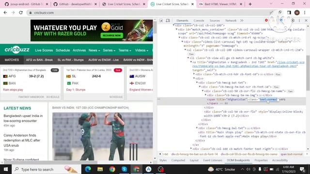This screenshot has width=310, height=174.
Task: Open the Event Listeners pane tab
Action: pos(213,160)
